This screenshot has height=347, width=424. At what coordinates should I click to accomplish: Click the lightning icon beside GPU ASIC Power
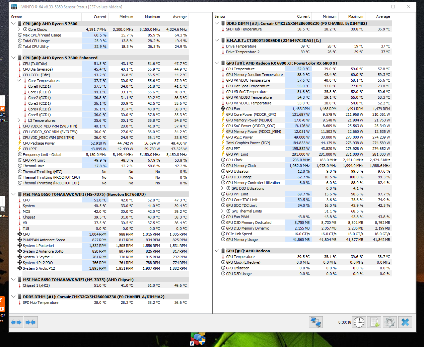pos(223,137)
